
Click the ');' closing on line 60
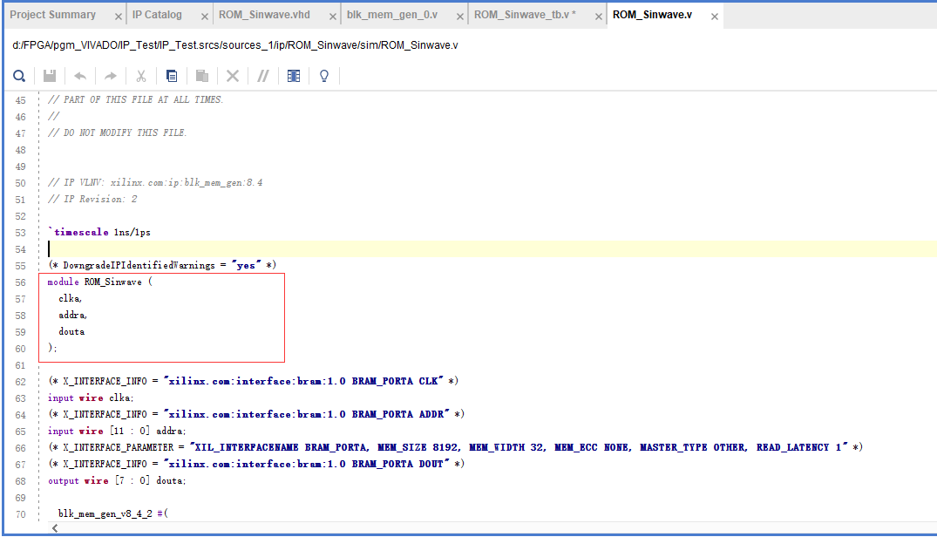click(52, 348)
